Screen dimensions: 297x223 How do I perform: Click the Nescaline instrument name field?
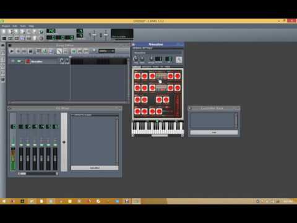(x=158, y=53)
